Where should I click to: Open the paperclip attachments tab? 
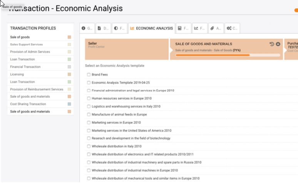(216, 28)
